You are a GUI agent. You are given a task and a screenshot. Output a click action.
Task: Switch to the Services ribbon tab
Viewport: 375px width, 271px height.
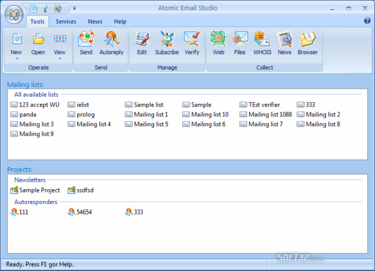pos(66,21)
